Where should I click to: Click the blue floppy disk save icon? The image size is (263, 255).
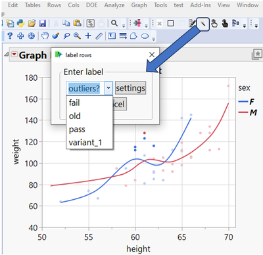pyautogui.click(x=42, y=23)
